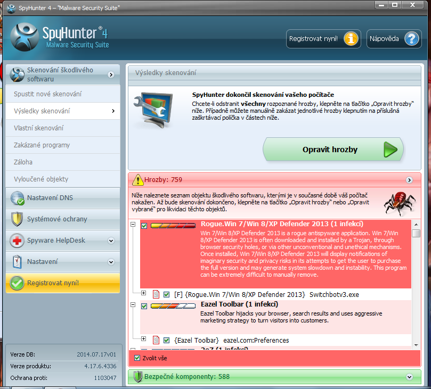
Task: Click Eazel Toolbar threat level bar
Action: [x=173, y=306]
